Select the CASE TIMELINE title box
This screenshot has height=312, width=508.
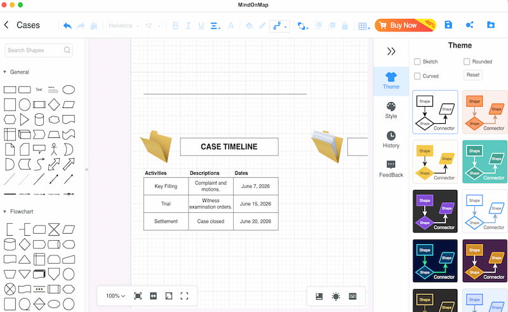229,147
